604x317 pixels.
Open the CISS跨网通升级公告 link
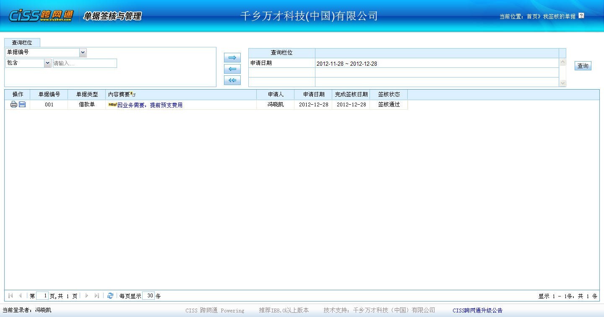477,311
